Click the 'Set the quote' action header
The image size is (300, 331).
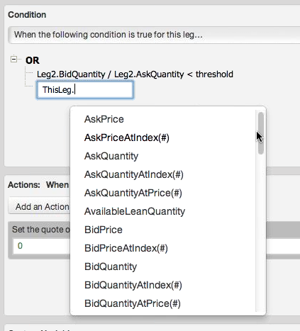point(41,230)
